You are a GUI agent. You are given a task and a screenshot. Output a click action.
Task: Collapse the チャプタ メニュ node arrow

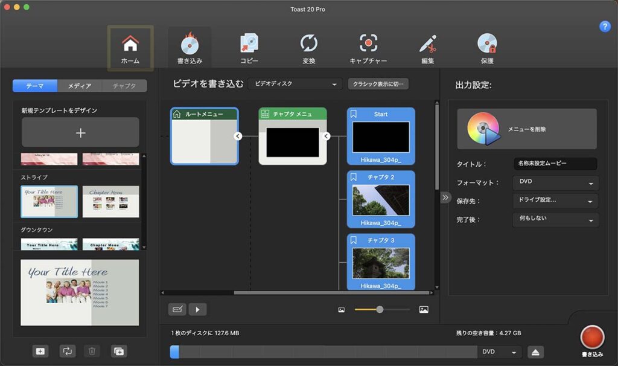pyautogui.click(x=327, y=136)
